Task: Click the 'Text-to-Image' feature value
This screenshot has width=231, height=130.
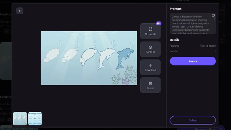Action: (208, 46)
